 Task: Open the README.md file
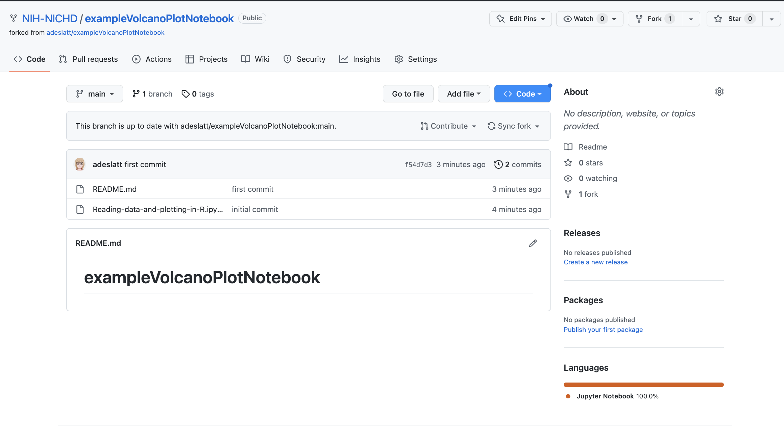point(115,189)
